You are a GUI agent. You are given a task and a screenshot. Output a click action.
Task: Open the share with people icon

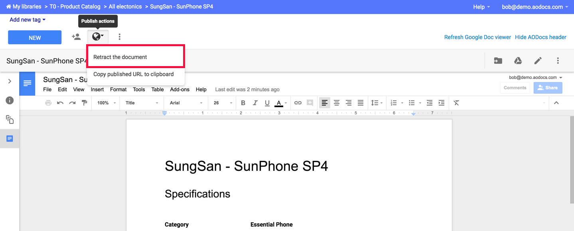pyautogui.click(x=76, y=37)
